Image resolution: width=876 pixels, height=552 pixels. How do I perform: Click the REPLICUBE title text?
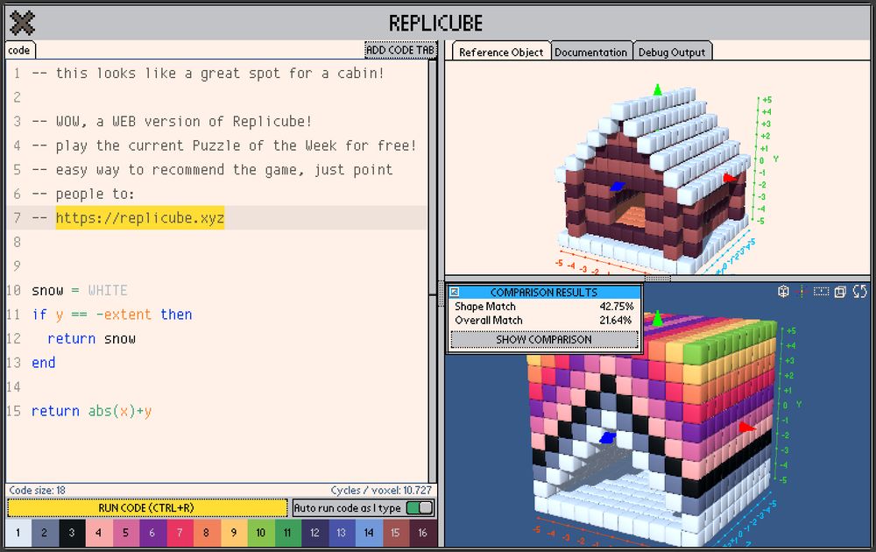click(435, 24)
